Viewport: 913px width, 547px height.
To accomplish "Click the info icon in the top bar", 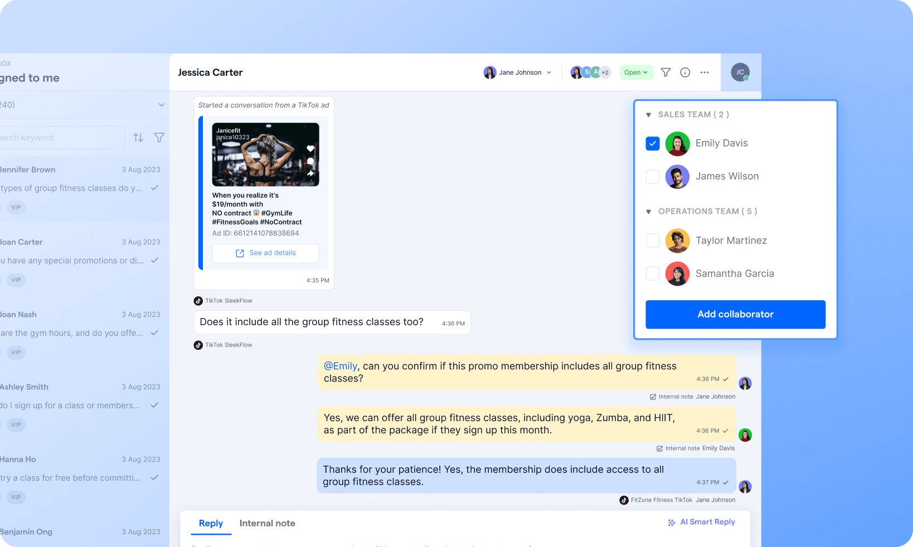I will click(x=685, y=72).
